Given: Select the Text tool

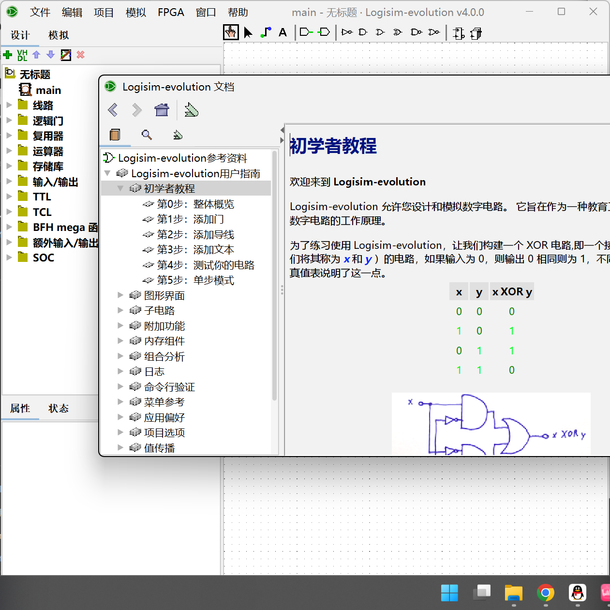Looking at the screenshot, I should [283, 32].
